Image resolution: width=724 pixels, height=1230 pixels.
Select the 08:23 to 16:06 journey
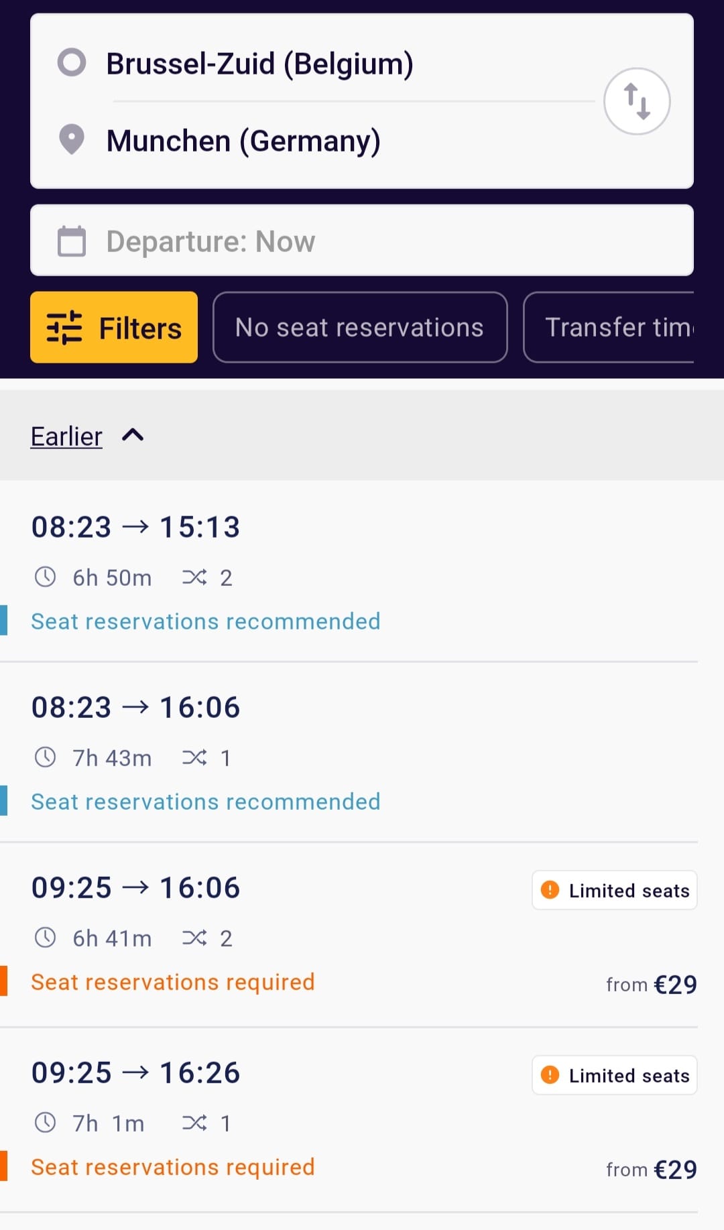click(x=349, y=752)
